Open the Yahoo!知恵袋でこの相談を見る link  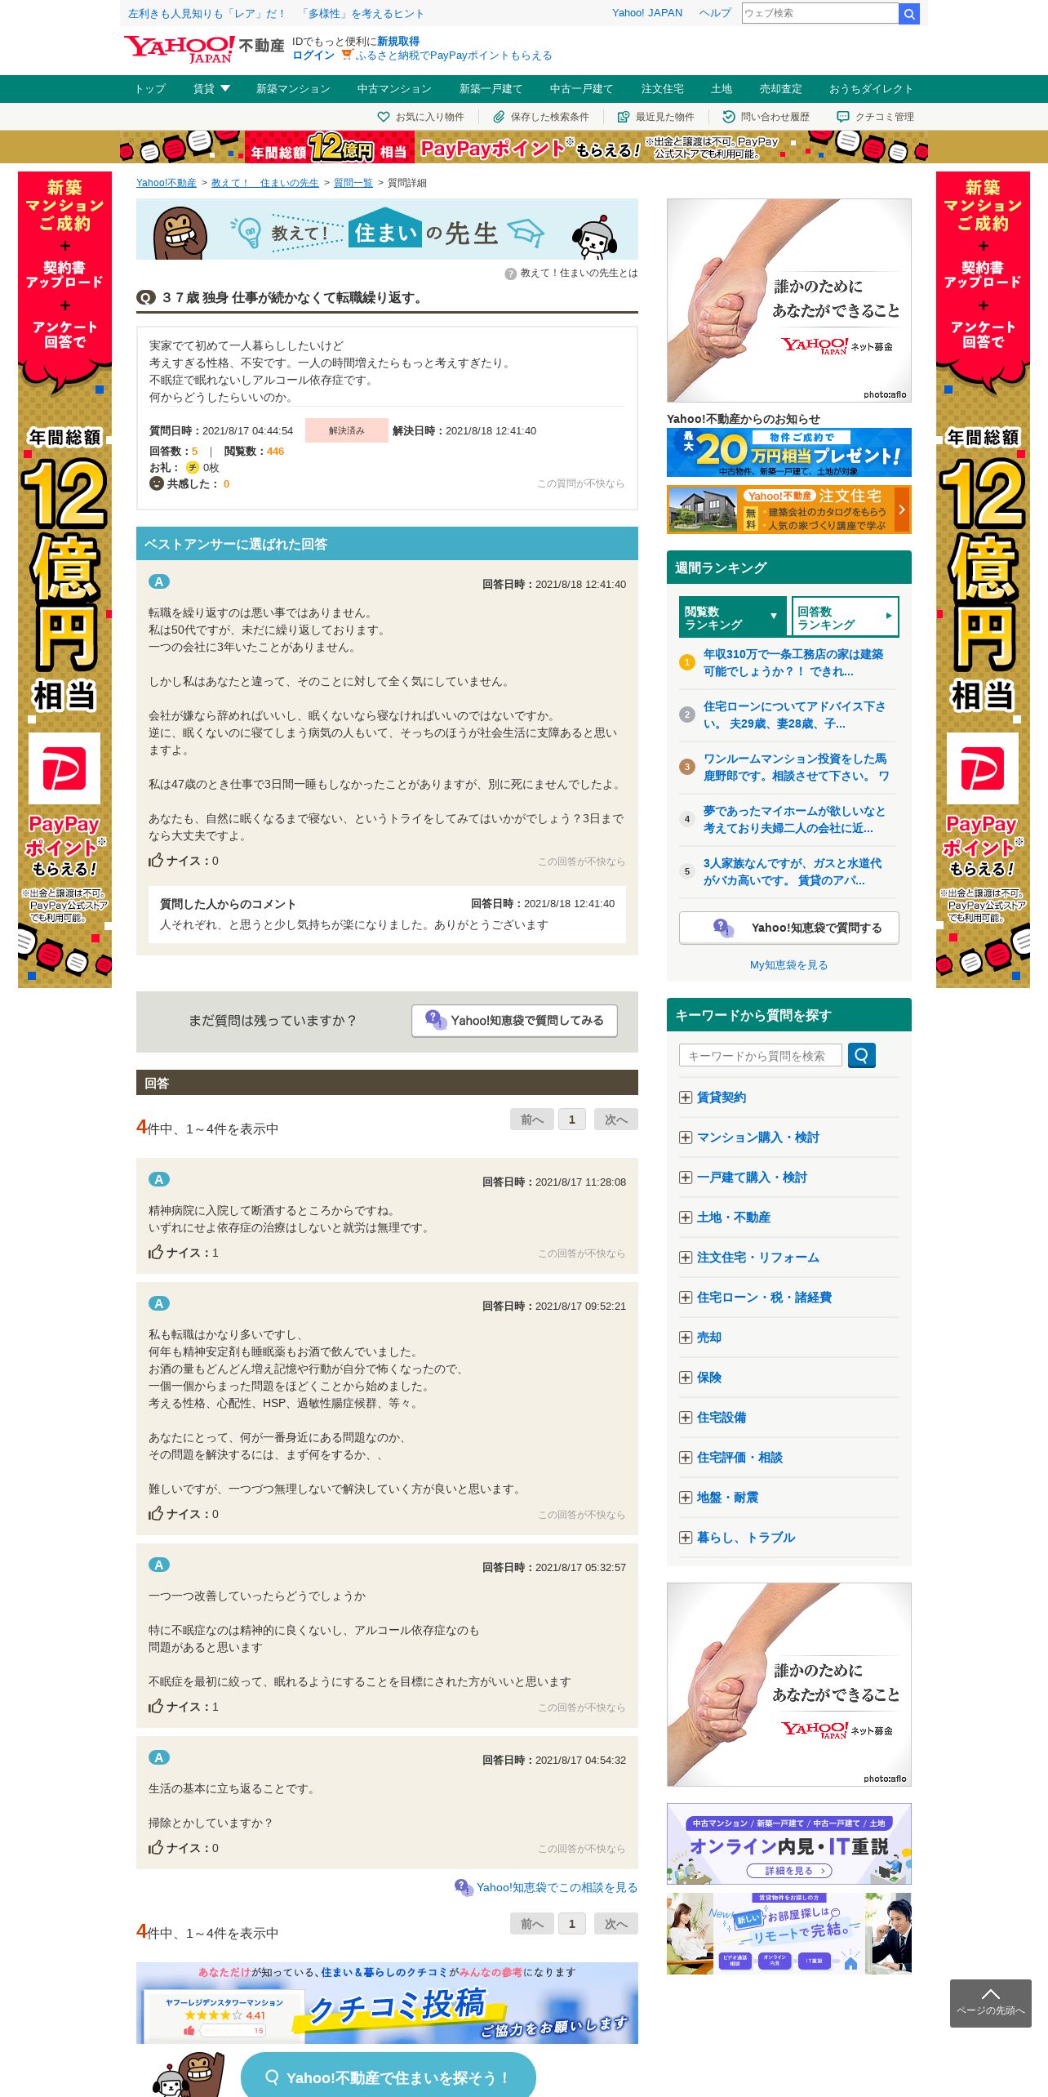point(557,1887)
